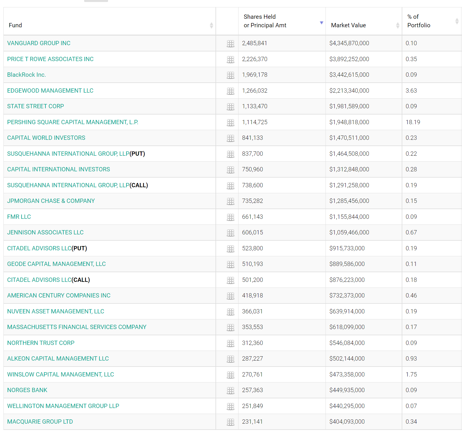The image size is (462, 435).
Task: Select Pershing Square portfolio value 18.19
Action: [x=413, y=122]
